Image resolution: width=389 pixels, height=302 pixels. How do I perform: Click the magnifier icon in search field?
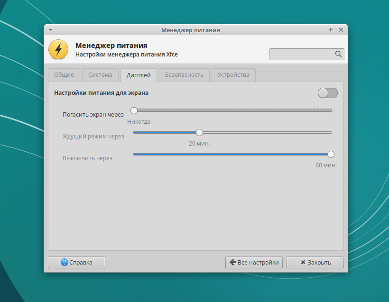338,54
